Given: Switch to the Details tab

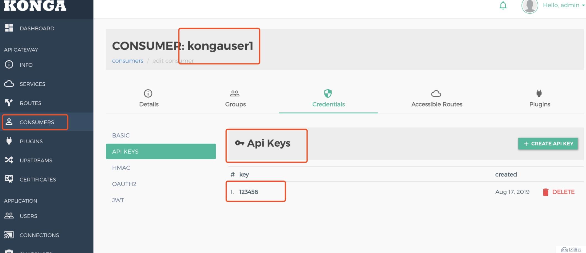Looking at the screenshot, I should pyautogui.click(x=149, y=98).
